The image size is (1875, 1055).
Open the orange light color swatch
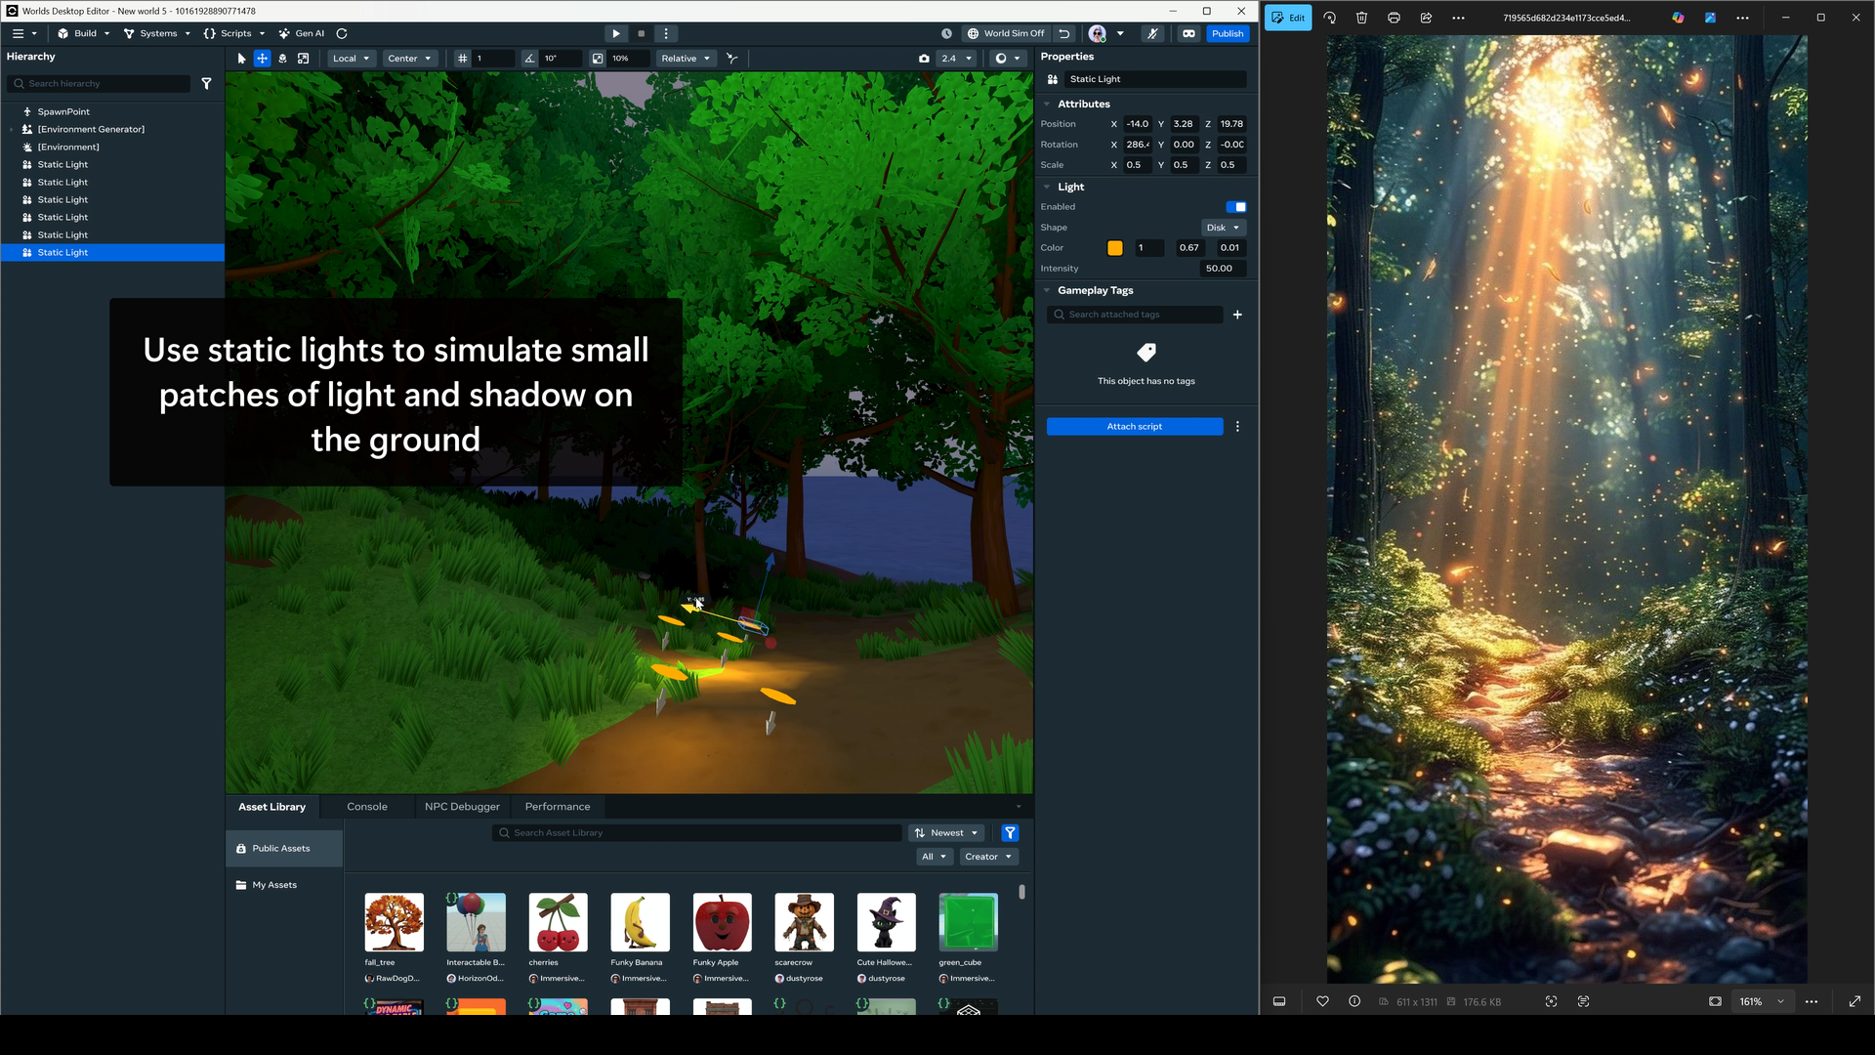tap(1115, 248)
